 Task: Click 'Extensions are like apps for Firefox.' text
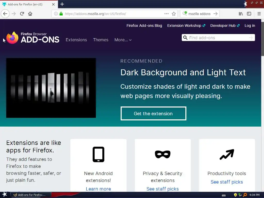coord(34,146)
